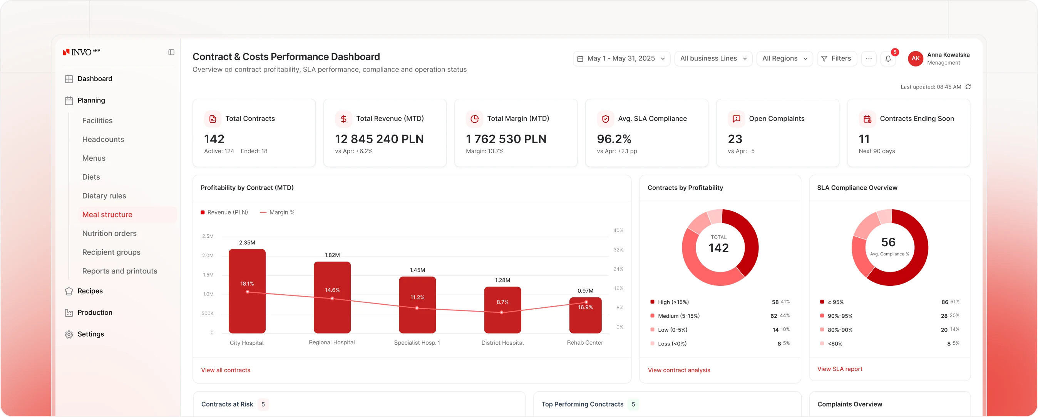Select Nutrition orders in sidebar
Image resolution: width=1038 pixels, height=417 pixels.
tap(109, 234)
